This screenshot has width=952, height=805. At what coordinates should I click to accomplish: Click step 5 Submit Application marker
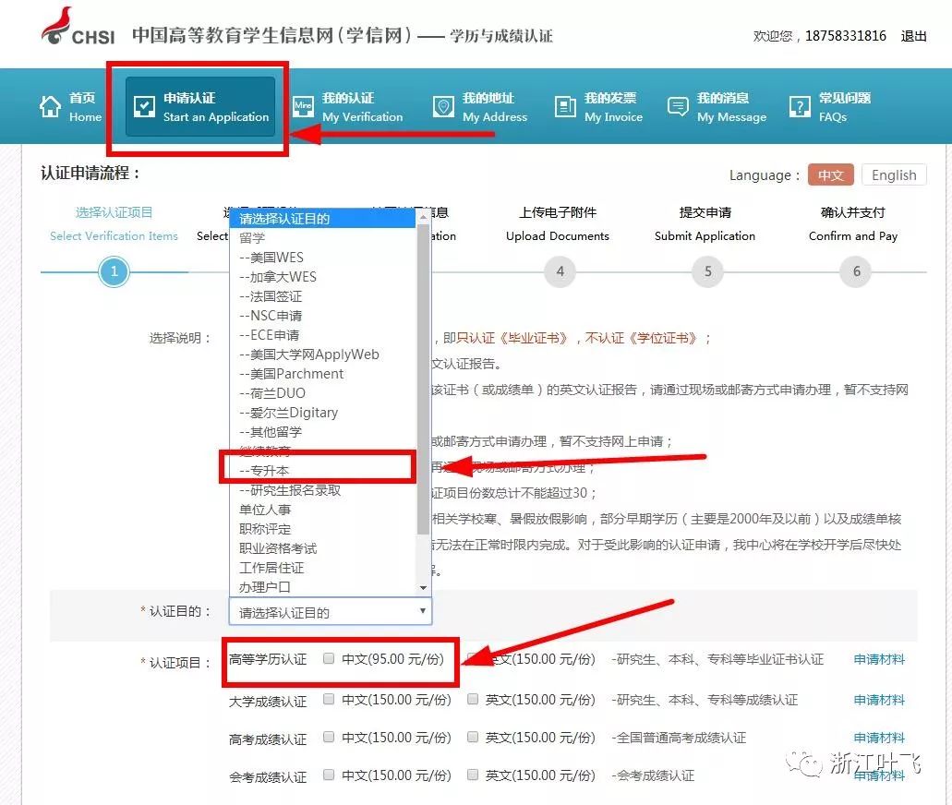(x=707, y=271)
